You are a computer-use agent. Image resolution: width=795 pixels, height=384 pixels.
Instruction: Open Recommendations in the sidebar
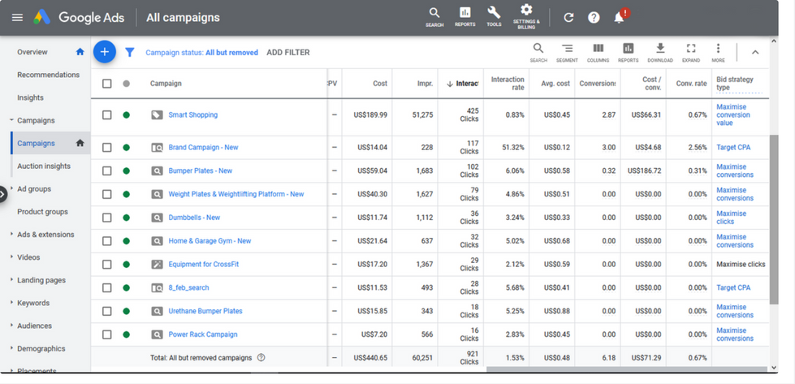coord(48,75)
